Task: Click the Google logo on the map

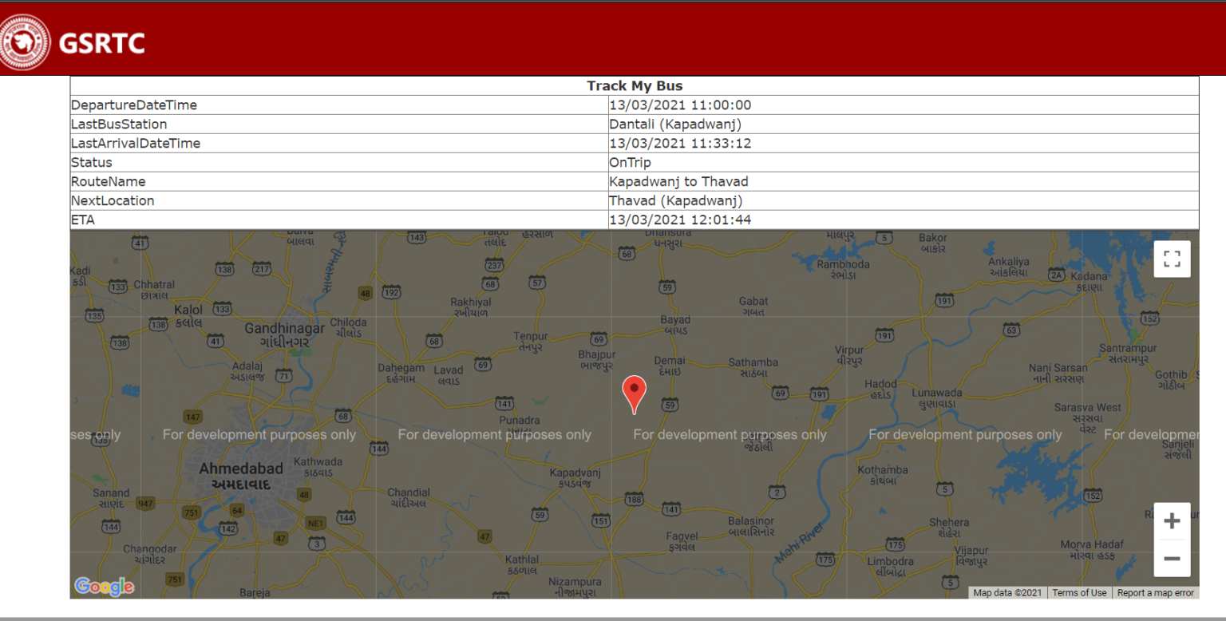Action: point(103,586)
